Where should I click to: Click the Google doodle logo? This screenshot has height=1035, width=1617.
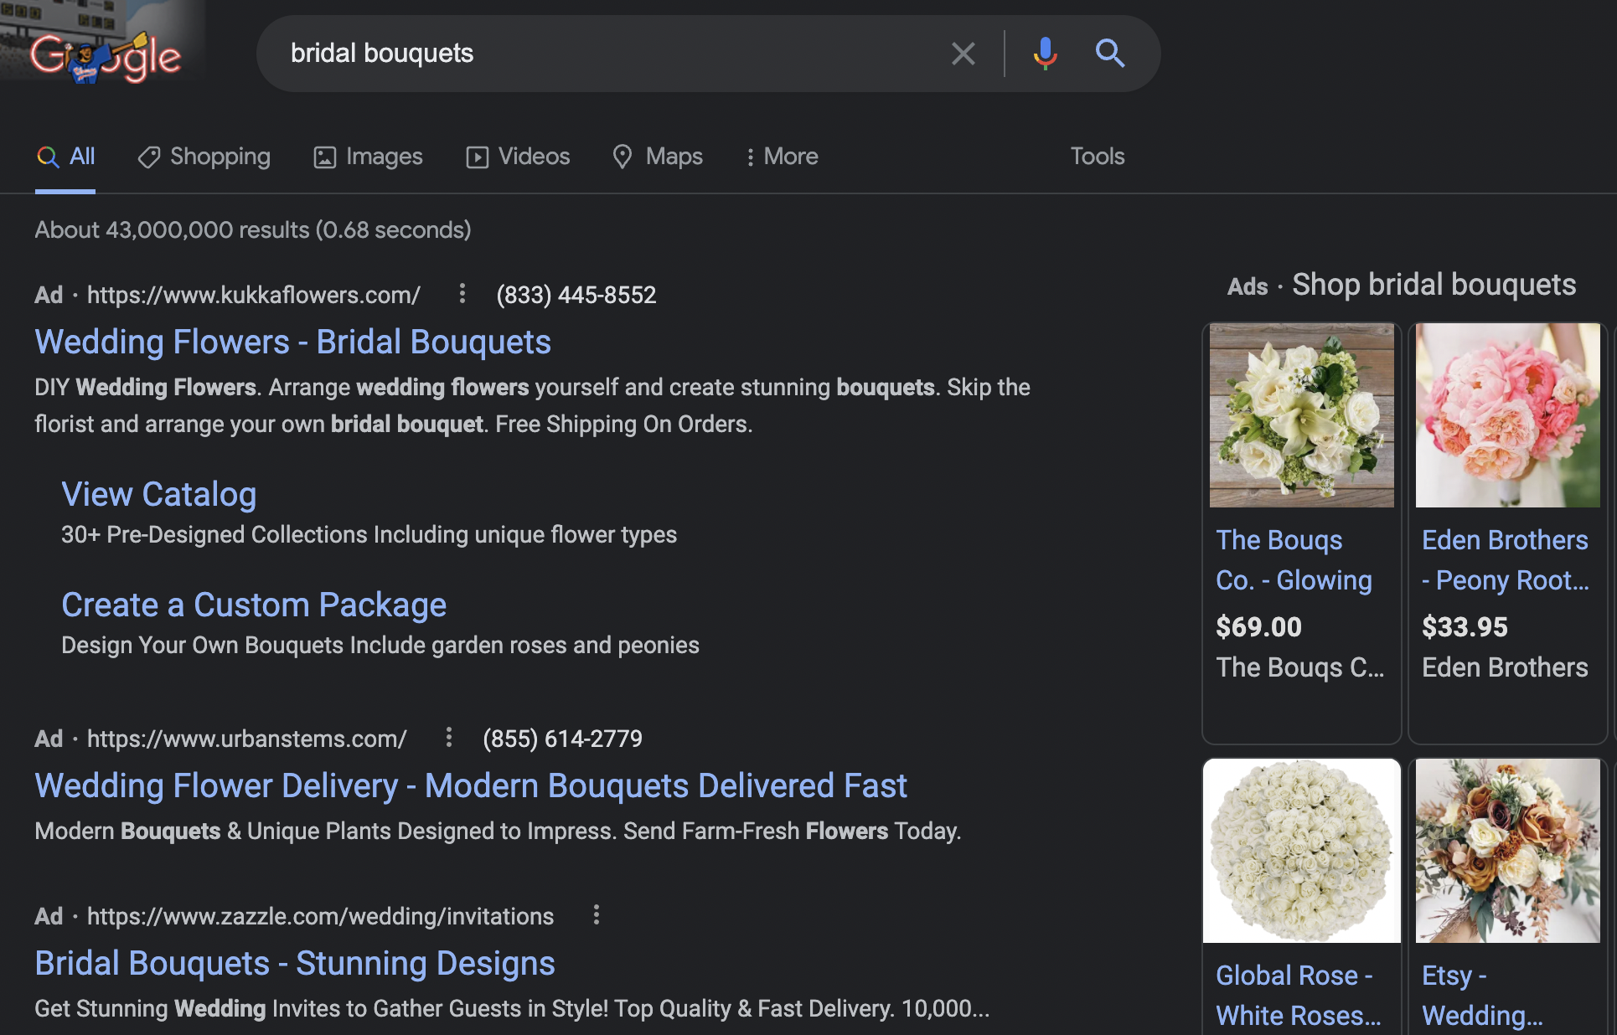[x=102, y=56]
